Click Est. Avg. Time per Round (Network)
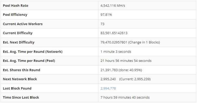This screenshot has height=103, width=197. 33,51
